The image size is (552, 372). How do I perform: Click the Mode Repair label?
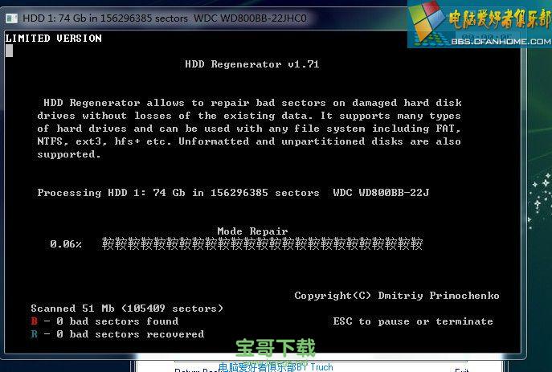click(x=252, y=231)
